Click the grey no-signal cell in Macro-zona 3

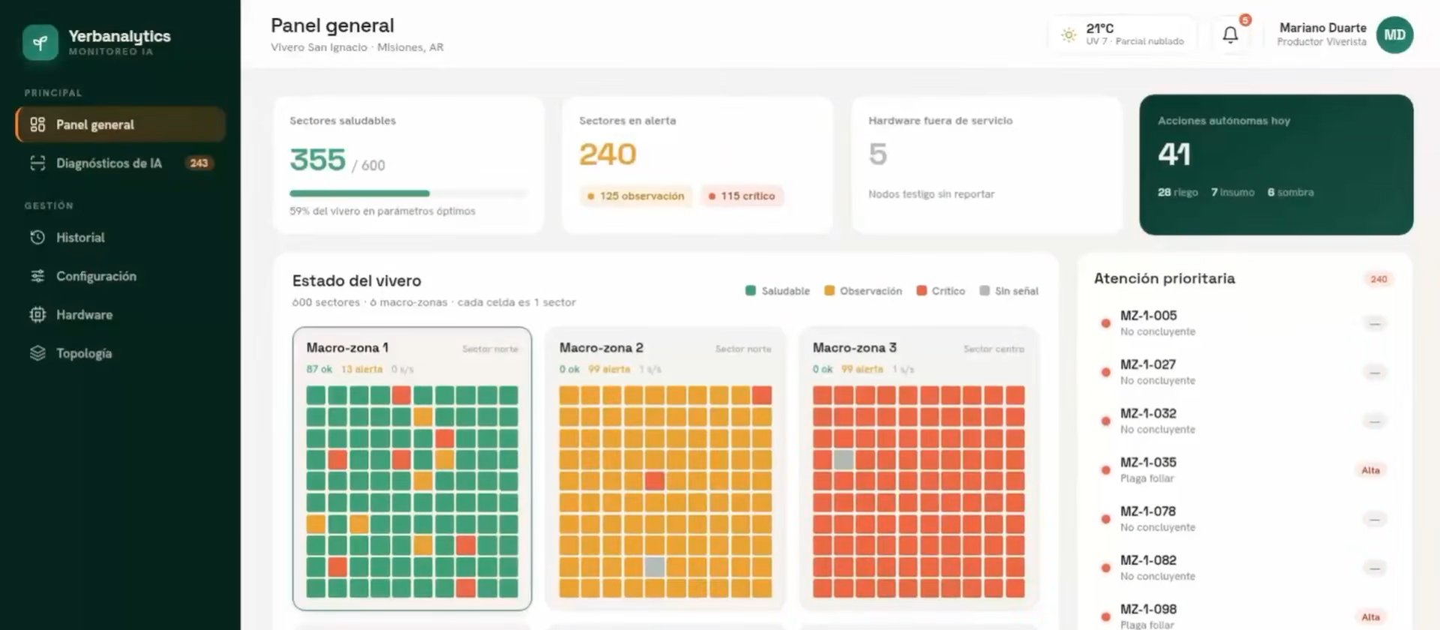tap(844, 459)
